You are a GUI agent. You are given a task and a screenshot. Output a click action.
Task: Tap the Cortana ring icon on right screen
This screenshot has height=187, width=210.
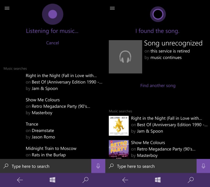[158, 14]
